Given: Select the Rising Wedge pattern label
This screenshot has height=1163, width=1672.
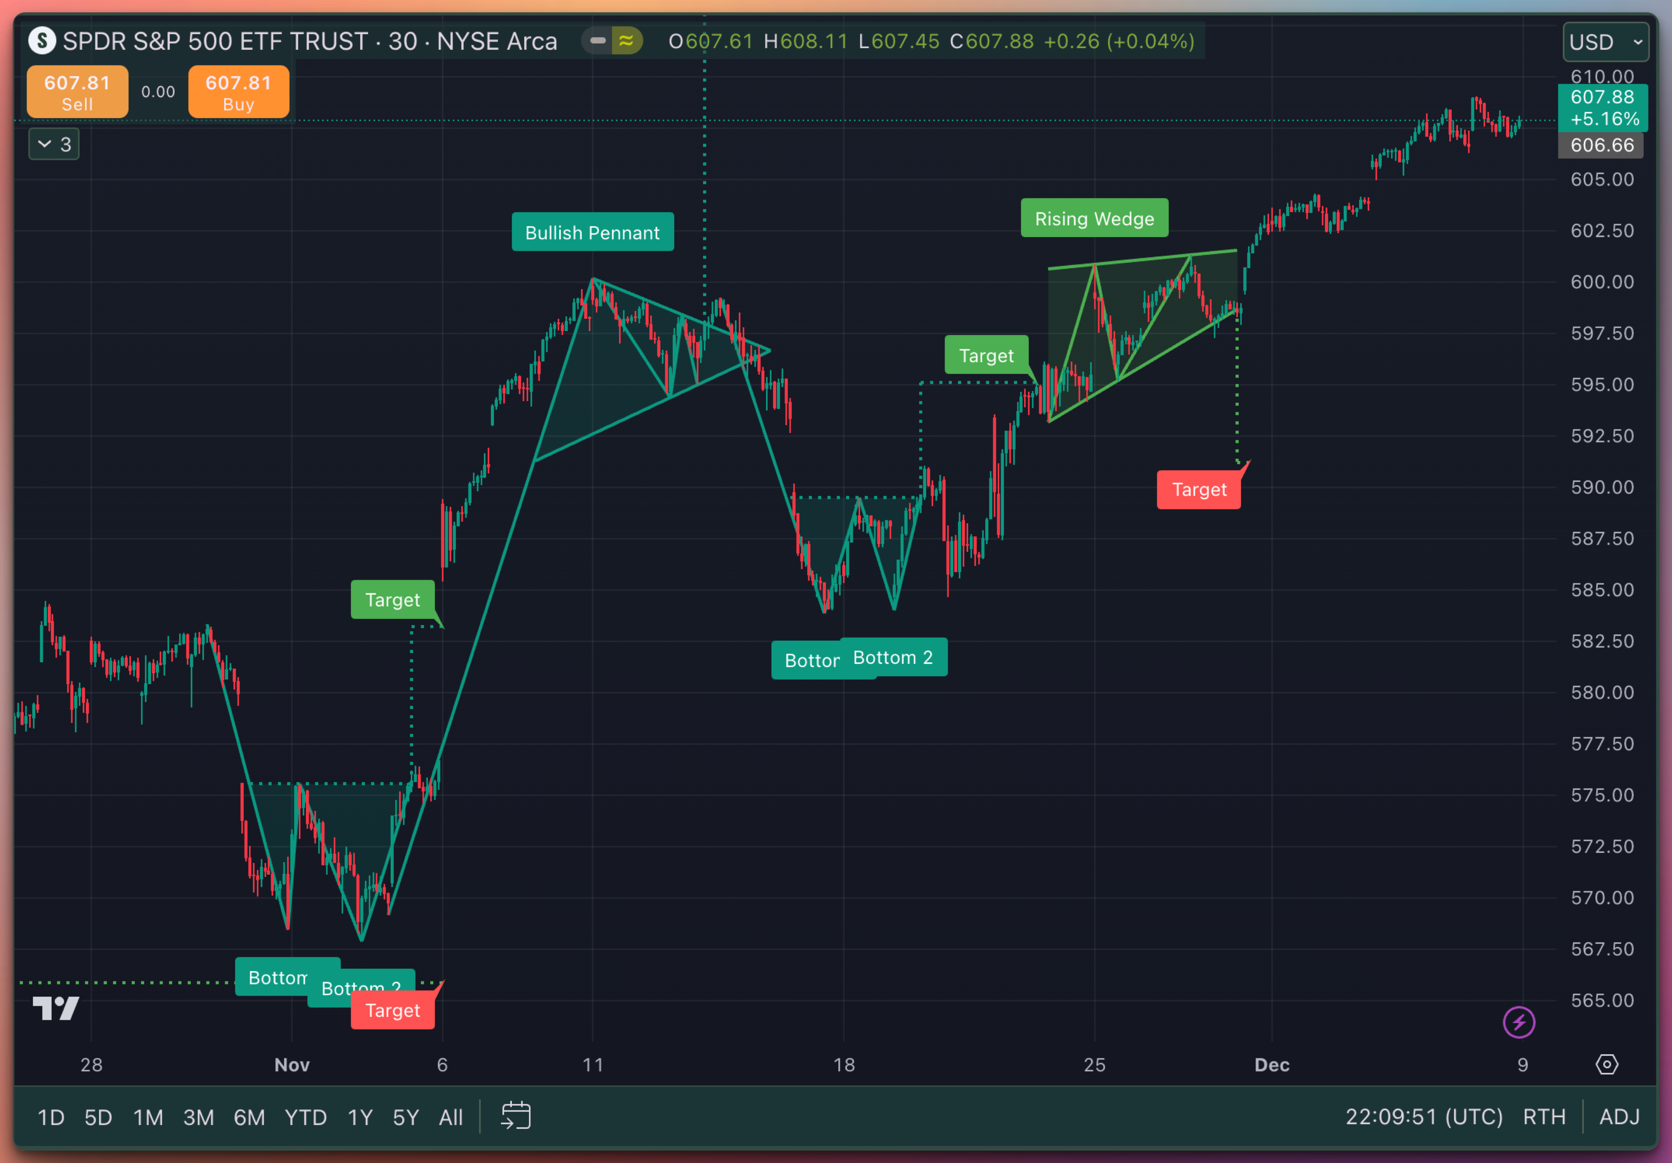Looking at the screenshot, I should click(1094, 218).
